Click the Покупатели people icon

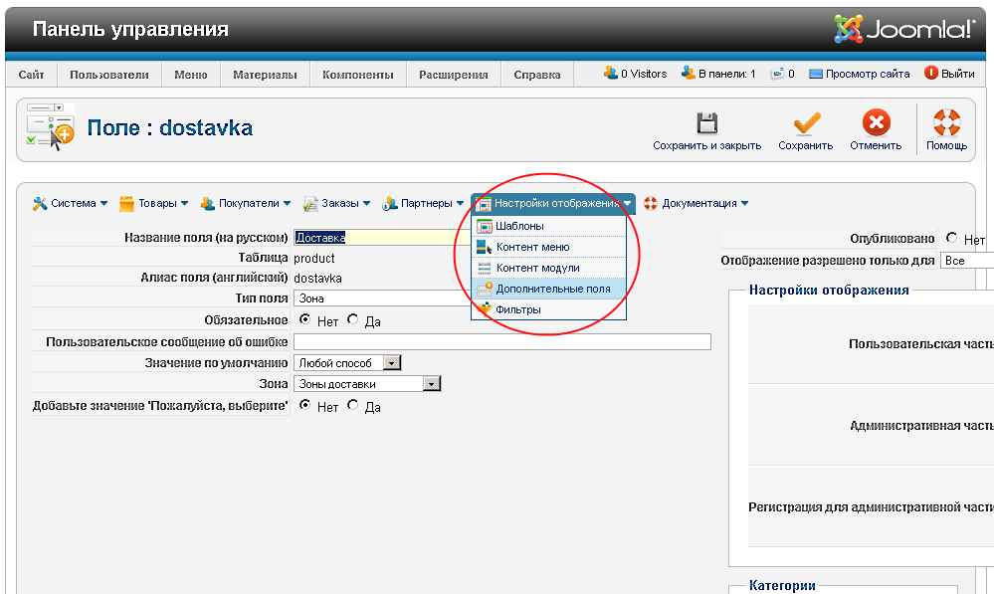(207, 204)
